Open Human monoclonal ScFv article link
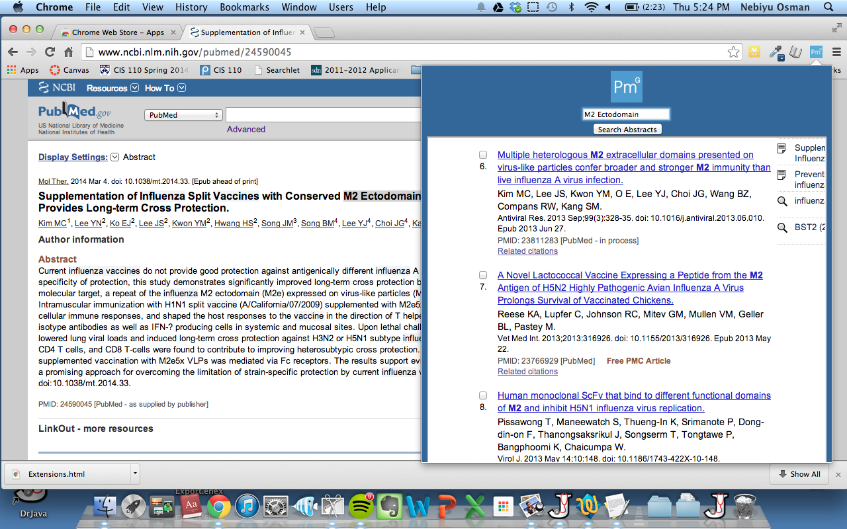847x529 pixels. [x=634, y=402]
